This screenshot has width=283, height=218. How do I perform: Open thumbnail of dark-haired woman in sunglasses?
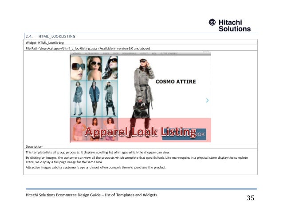click(x=110, y=68)
